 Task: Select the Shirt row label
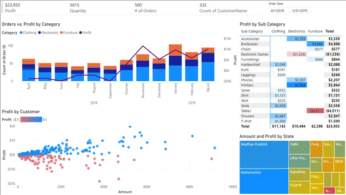[245, 95]
